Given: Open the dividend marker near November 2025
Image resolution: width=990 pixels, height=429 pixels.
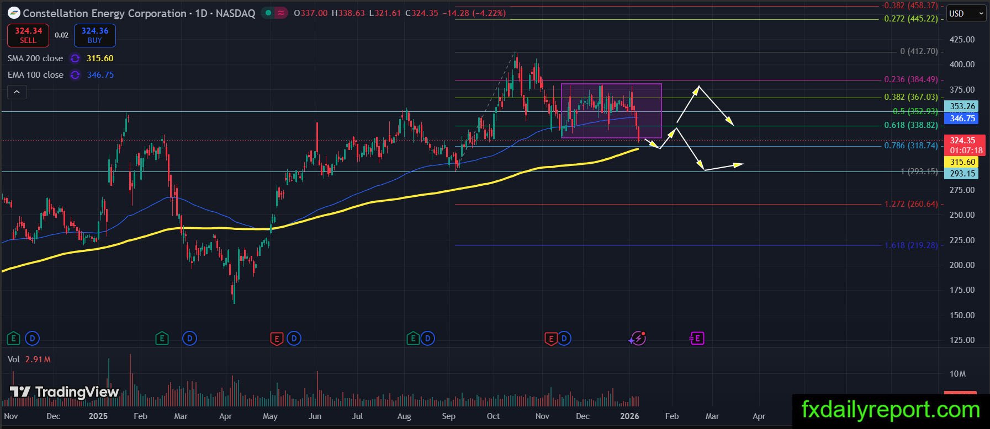Looking at the screenshot, I should [564, 338].
